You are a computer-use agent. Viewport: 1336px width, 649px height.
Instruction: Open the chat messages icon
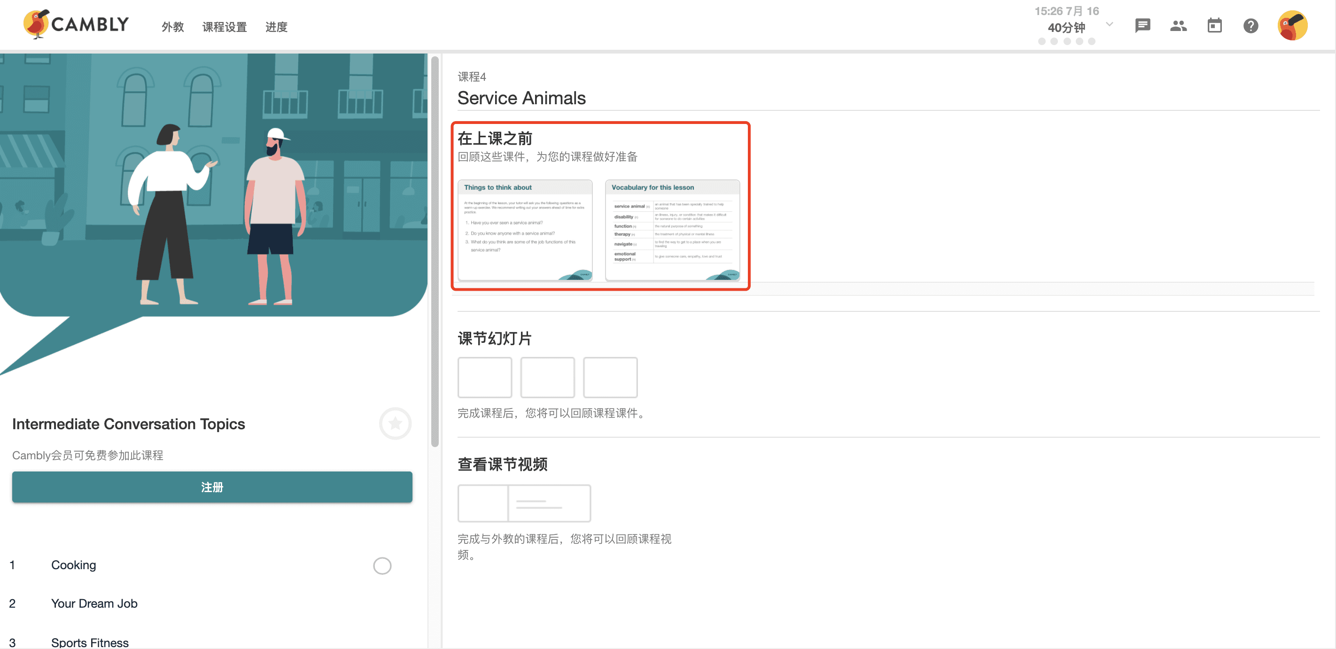pyautogui.click(x=1142, y=25)
